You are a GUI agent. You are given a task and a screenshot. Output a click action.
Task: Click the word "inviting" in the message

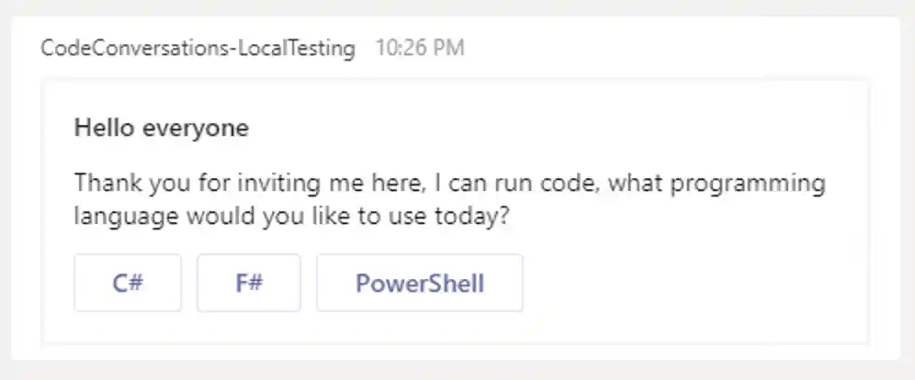[280, 183]
